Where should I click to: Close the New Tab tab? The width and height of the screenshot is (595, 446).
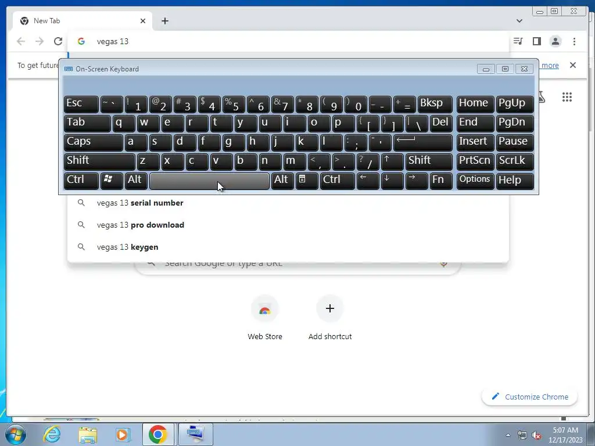click(x=143, y=21)
